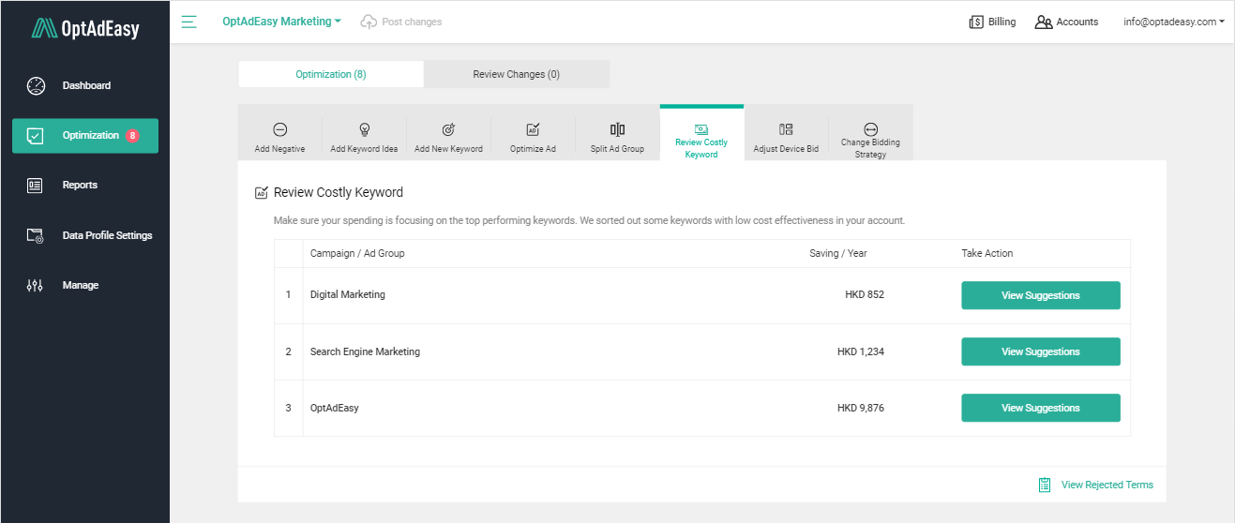Viewport: 1235px width, 523px height.
Task: Click View Suggestions for Digital Marketing
Action: click(1041, 295)
